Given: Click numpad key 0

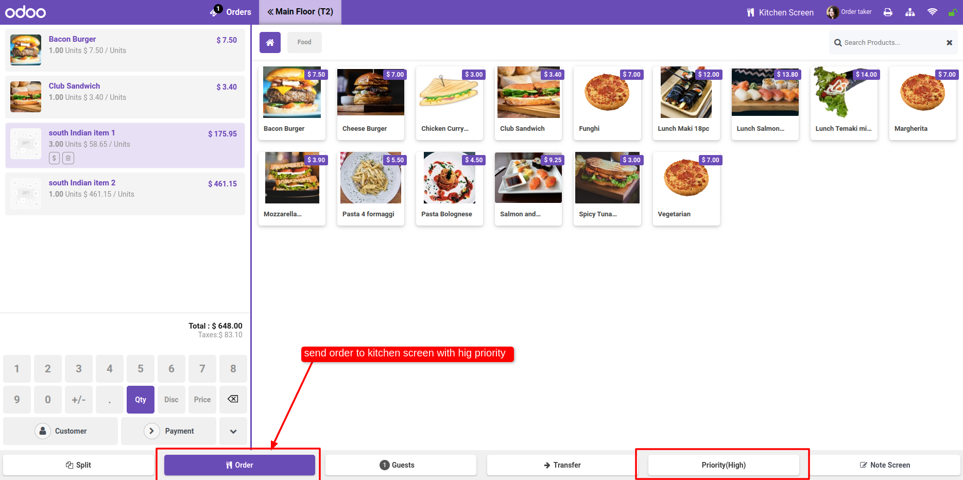Looking at the screenshot, I should [x=48, y=400].
